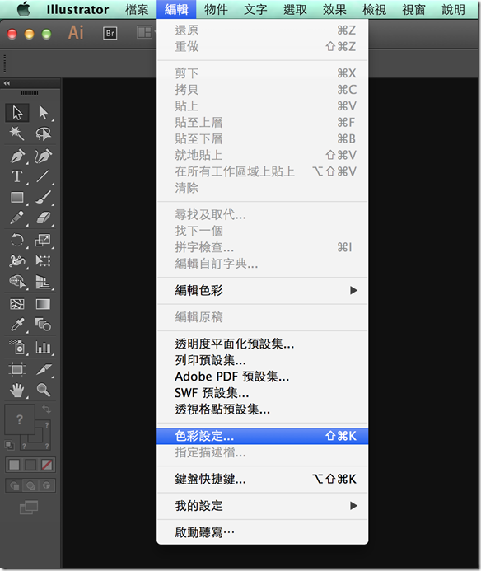
Task: Open the 檔案 menu
Action: [x=137, y=9]
